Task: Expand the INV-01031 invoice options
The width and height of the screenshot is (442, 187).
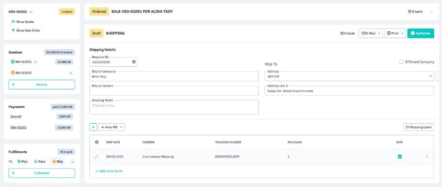Action: [35, 62]
